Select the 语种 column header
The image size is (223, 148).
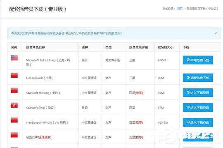pyautogui.click(x=85, y=47)
